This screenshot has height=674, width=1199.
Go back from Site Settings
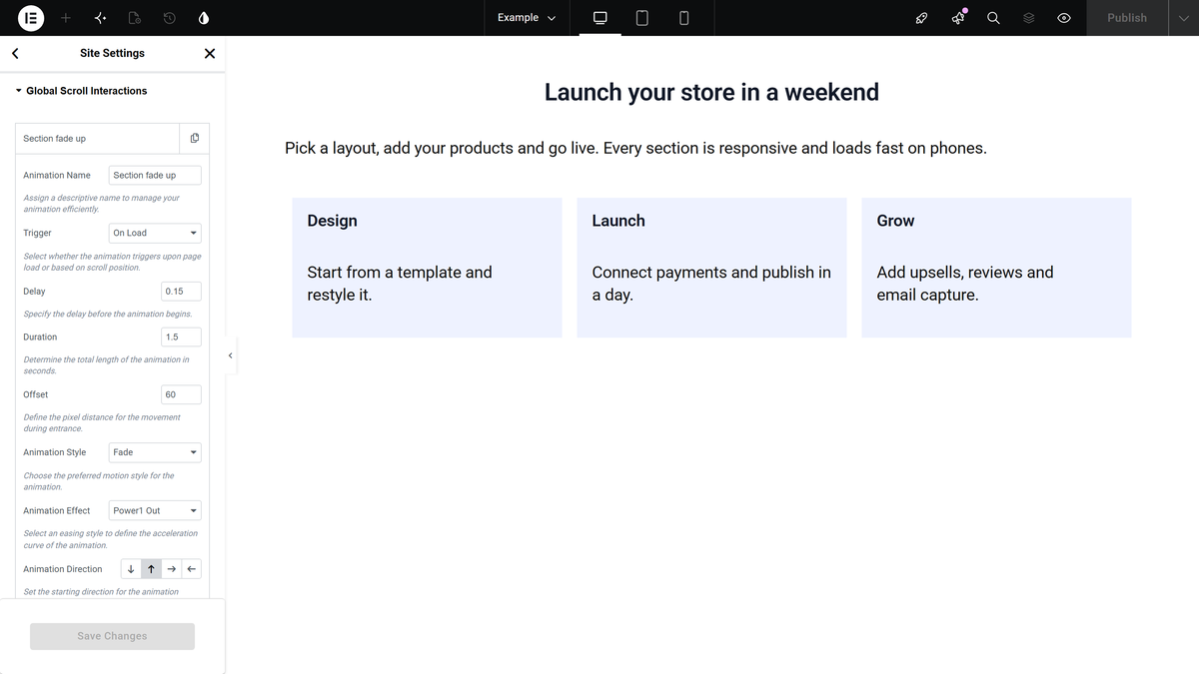pos(15,54)
